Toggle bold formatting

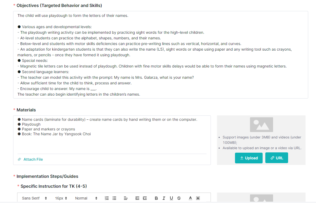coord(156,198)
